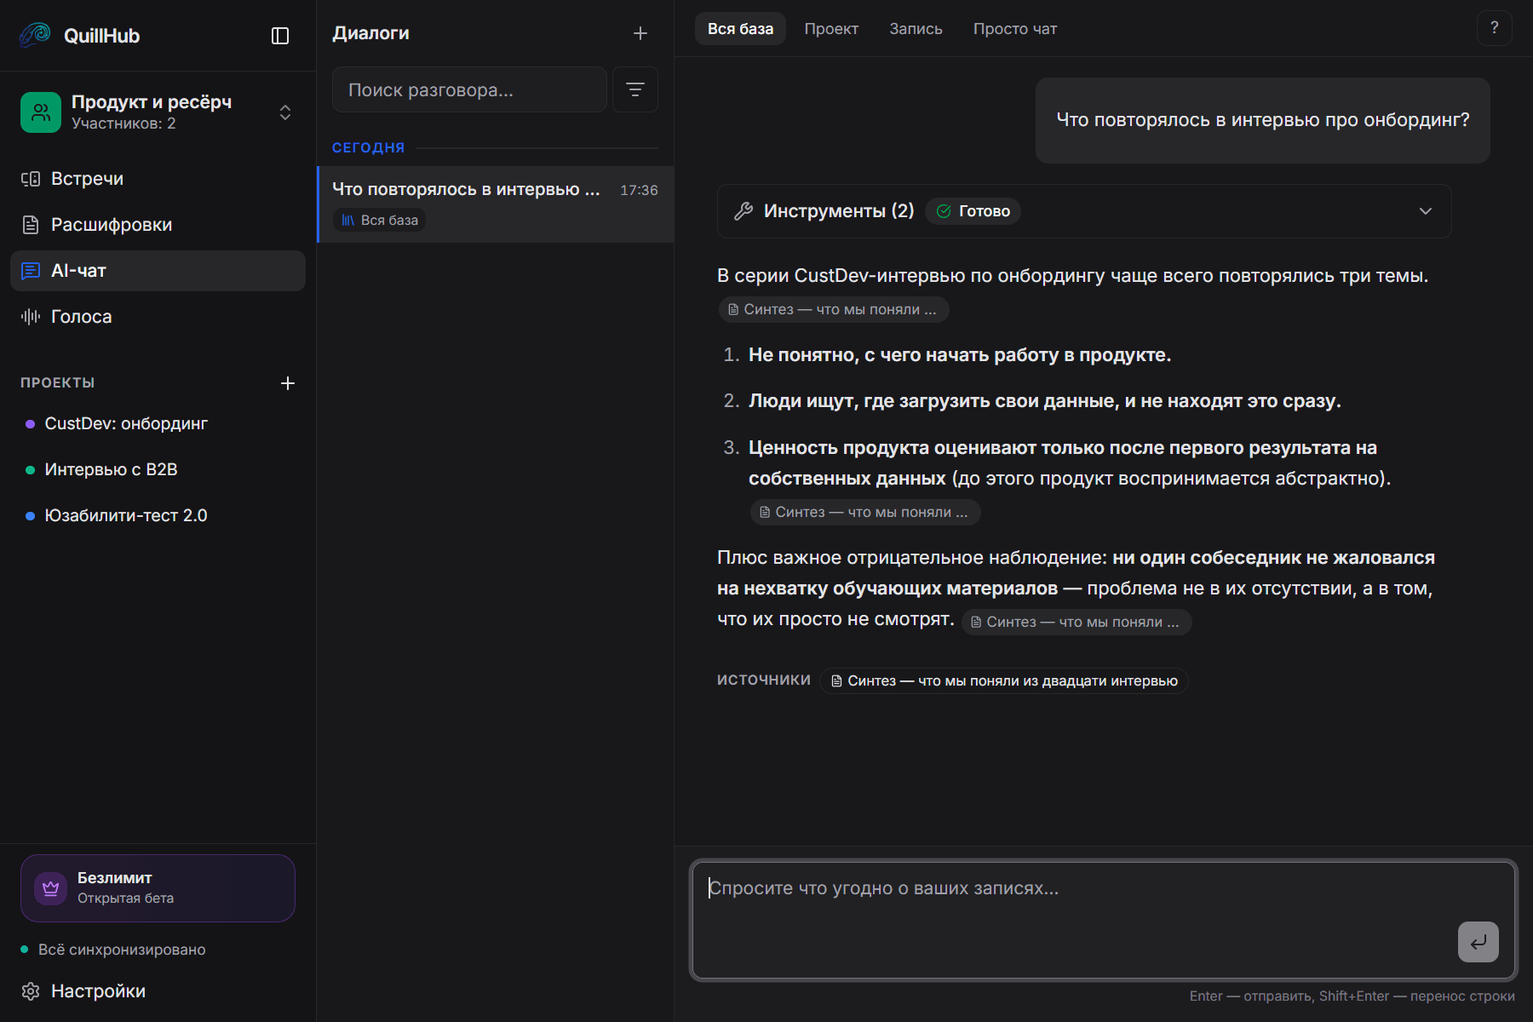Click the wrench icon in Инструменты
1533x1022 pixels.
click(x=744, y=211)
